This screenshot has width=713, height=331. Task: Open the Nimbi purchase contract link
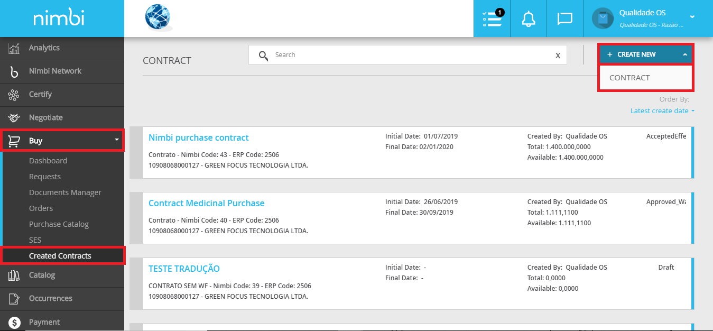(x=198, y=137)
